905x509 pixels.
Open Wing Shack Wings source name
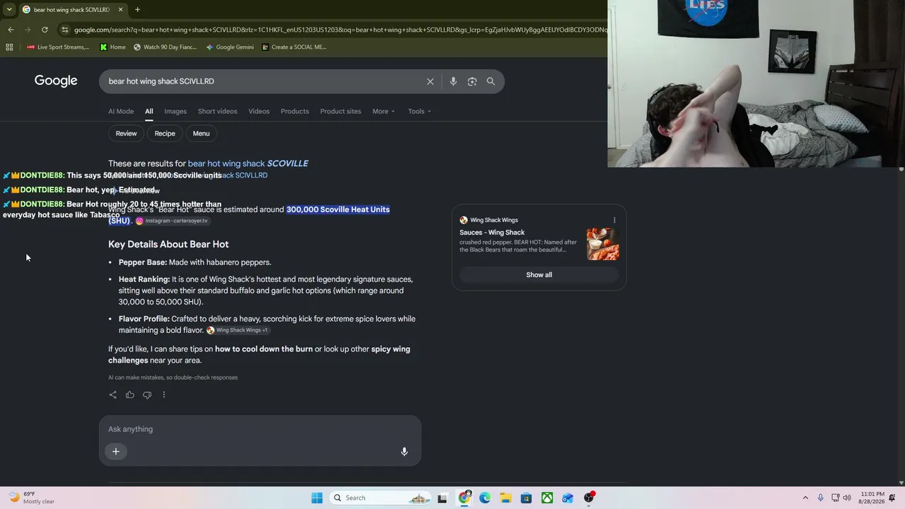pyautogui.click(x=494, y=220)
